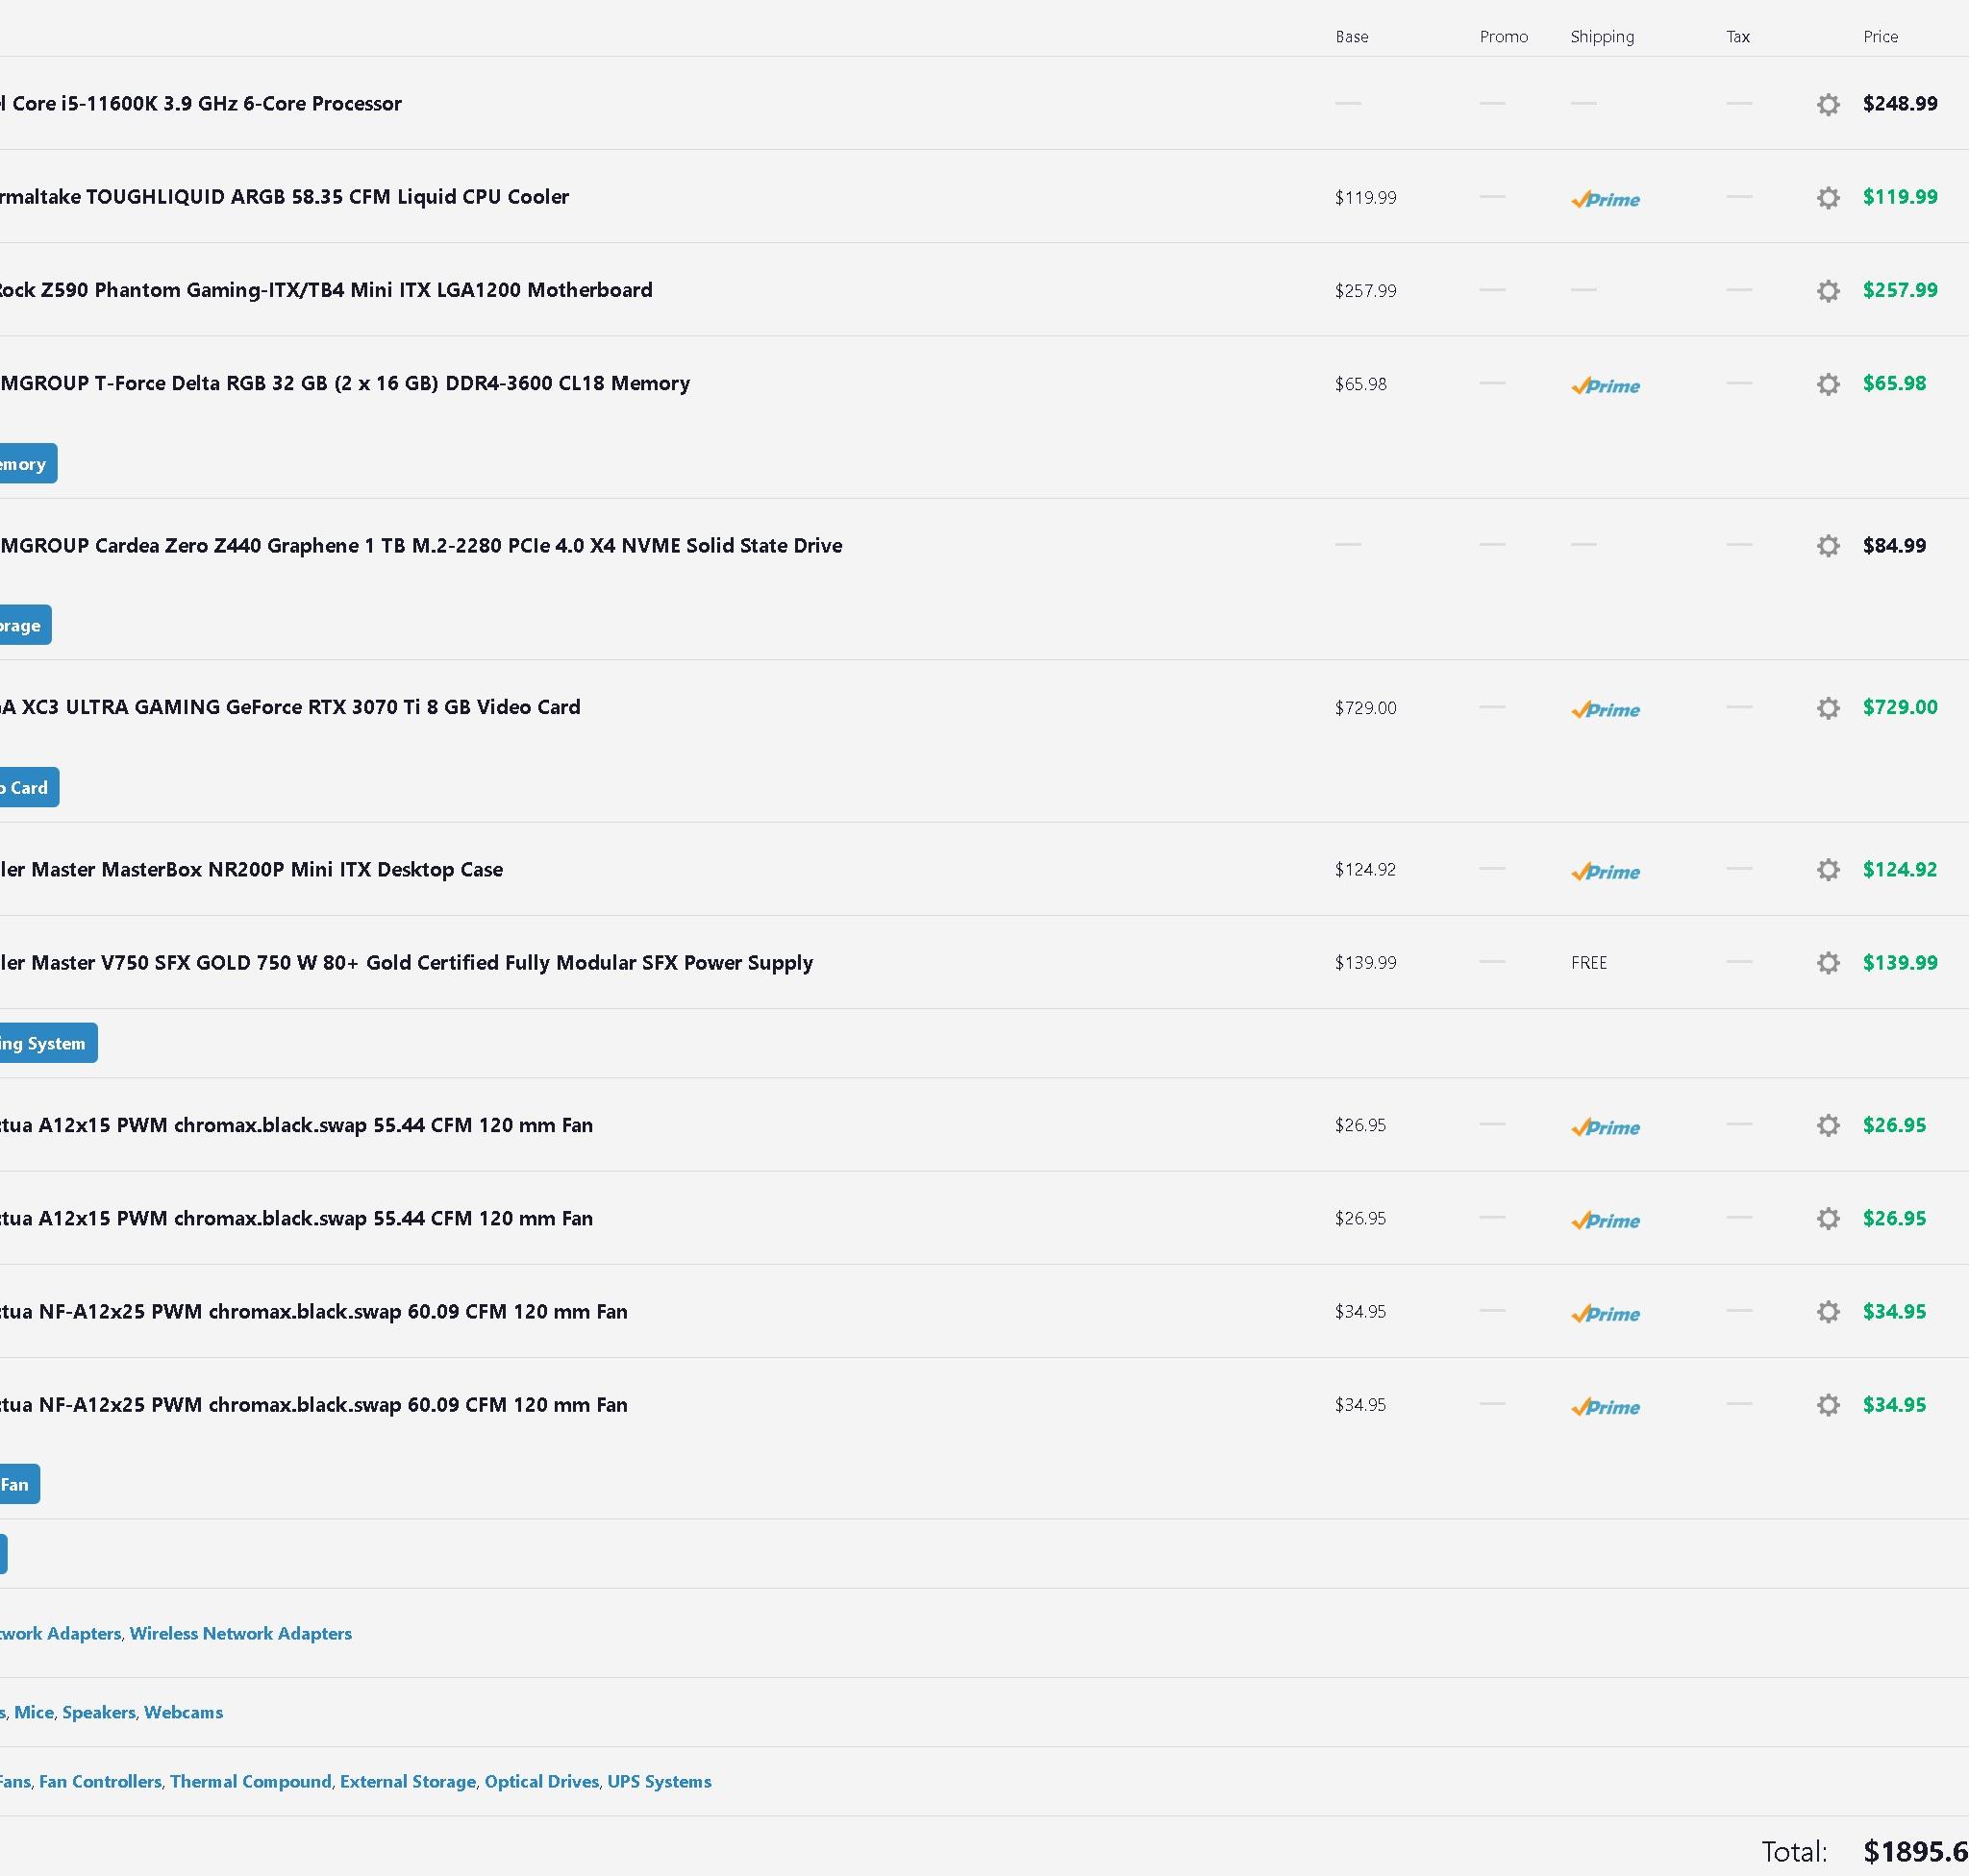Click the add Memory blue button
This screenshot has width=1969, height=1876.
pos(25,463)
